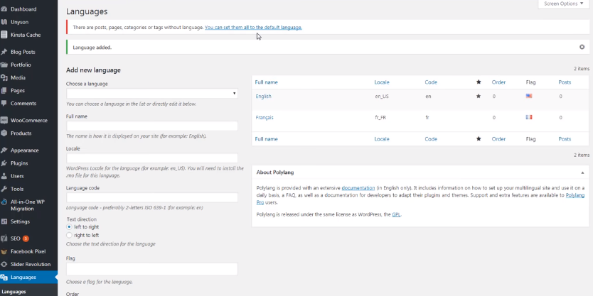Collapse the About Polylang box
593x296 pixels.
click(x=582, y=172)
